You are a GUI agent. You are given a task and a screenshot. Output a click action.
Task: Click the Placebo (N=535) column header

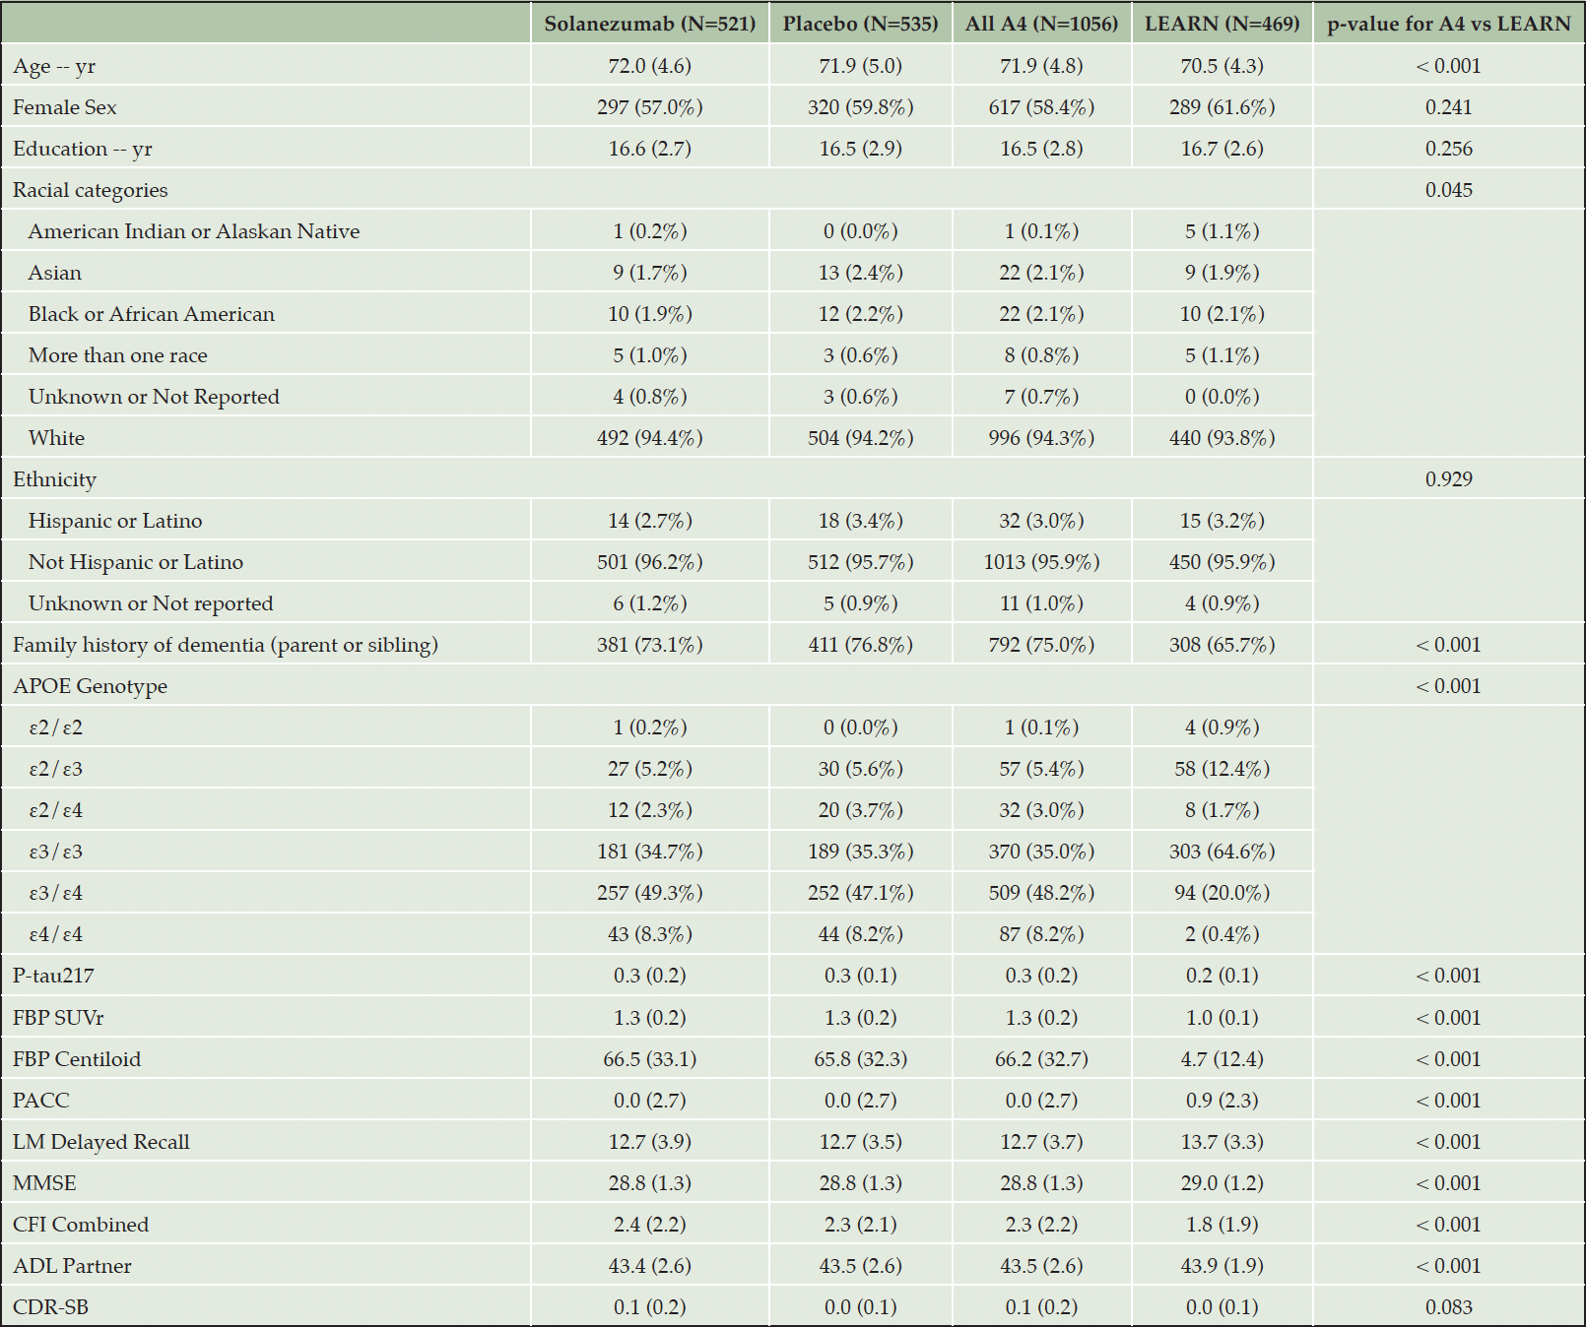[x=861, y=24]
